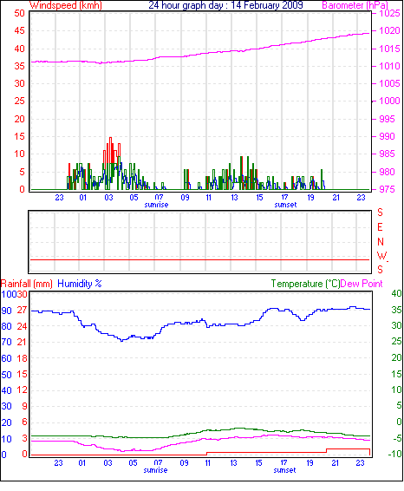404x491 pixels.
Task: Click the Rainfall (mm) legend label
Action: [27, 284]
